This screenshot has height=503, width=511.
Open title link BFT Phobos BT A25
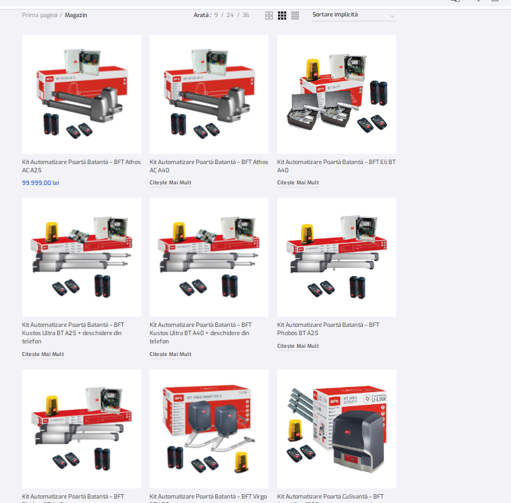coord(328,329)
